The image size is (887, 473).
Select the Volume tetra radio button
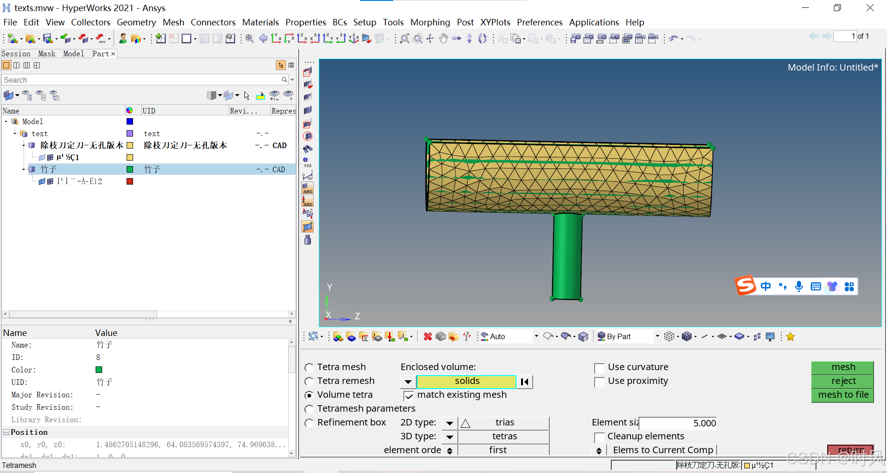pos(309,395)
